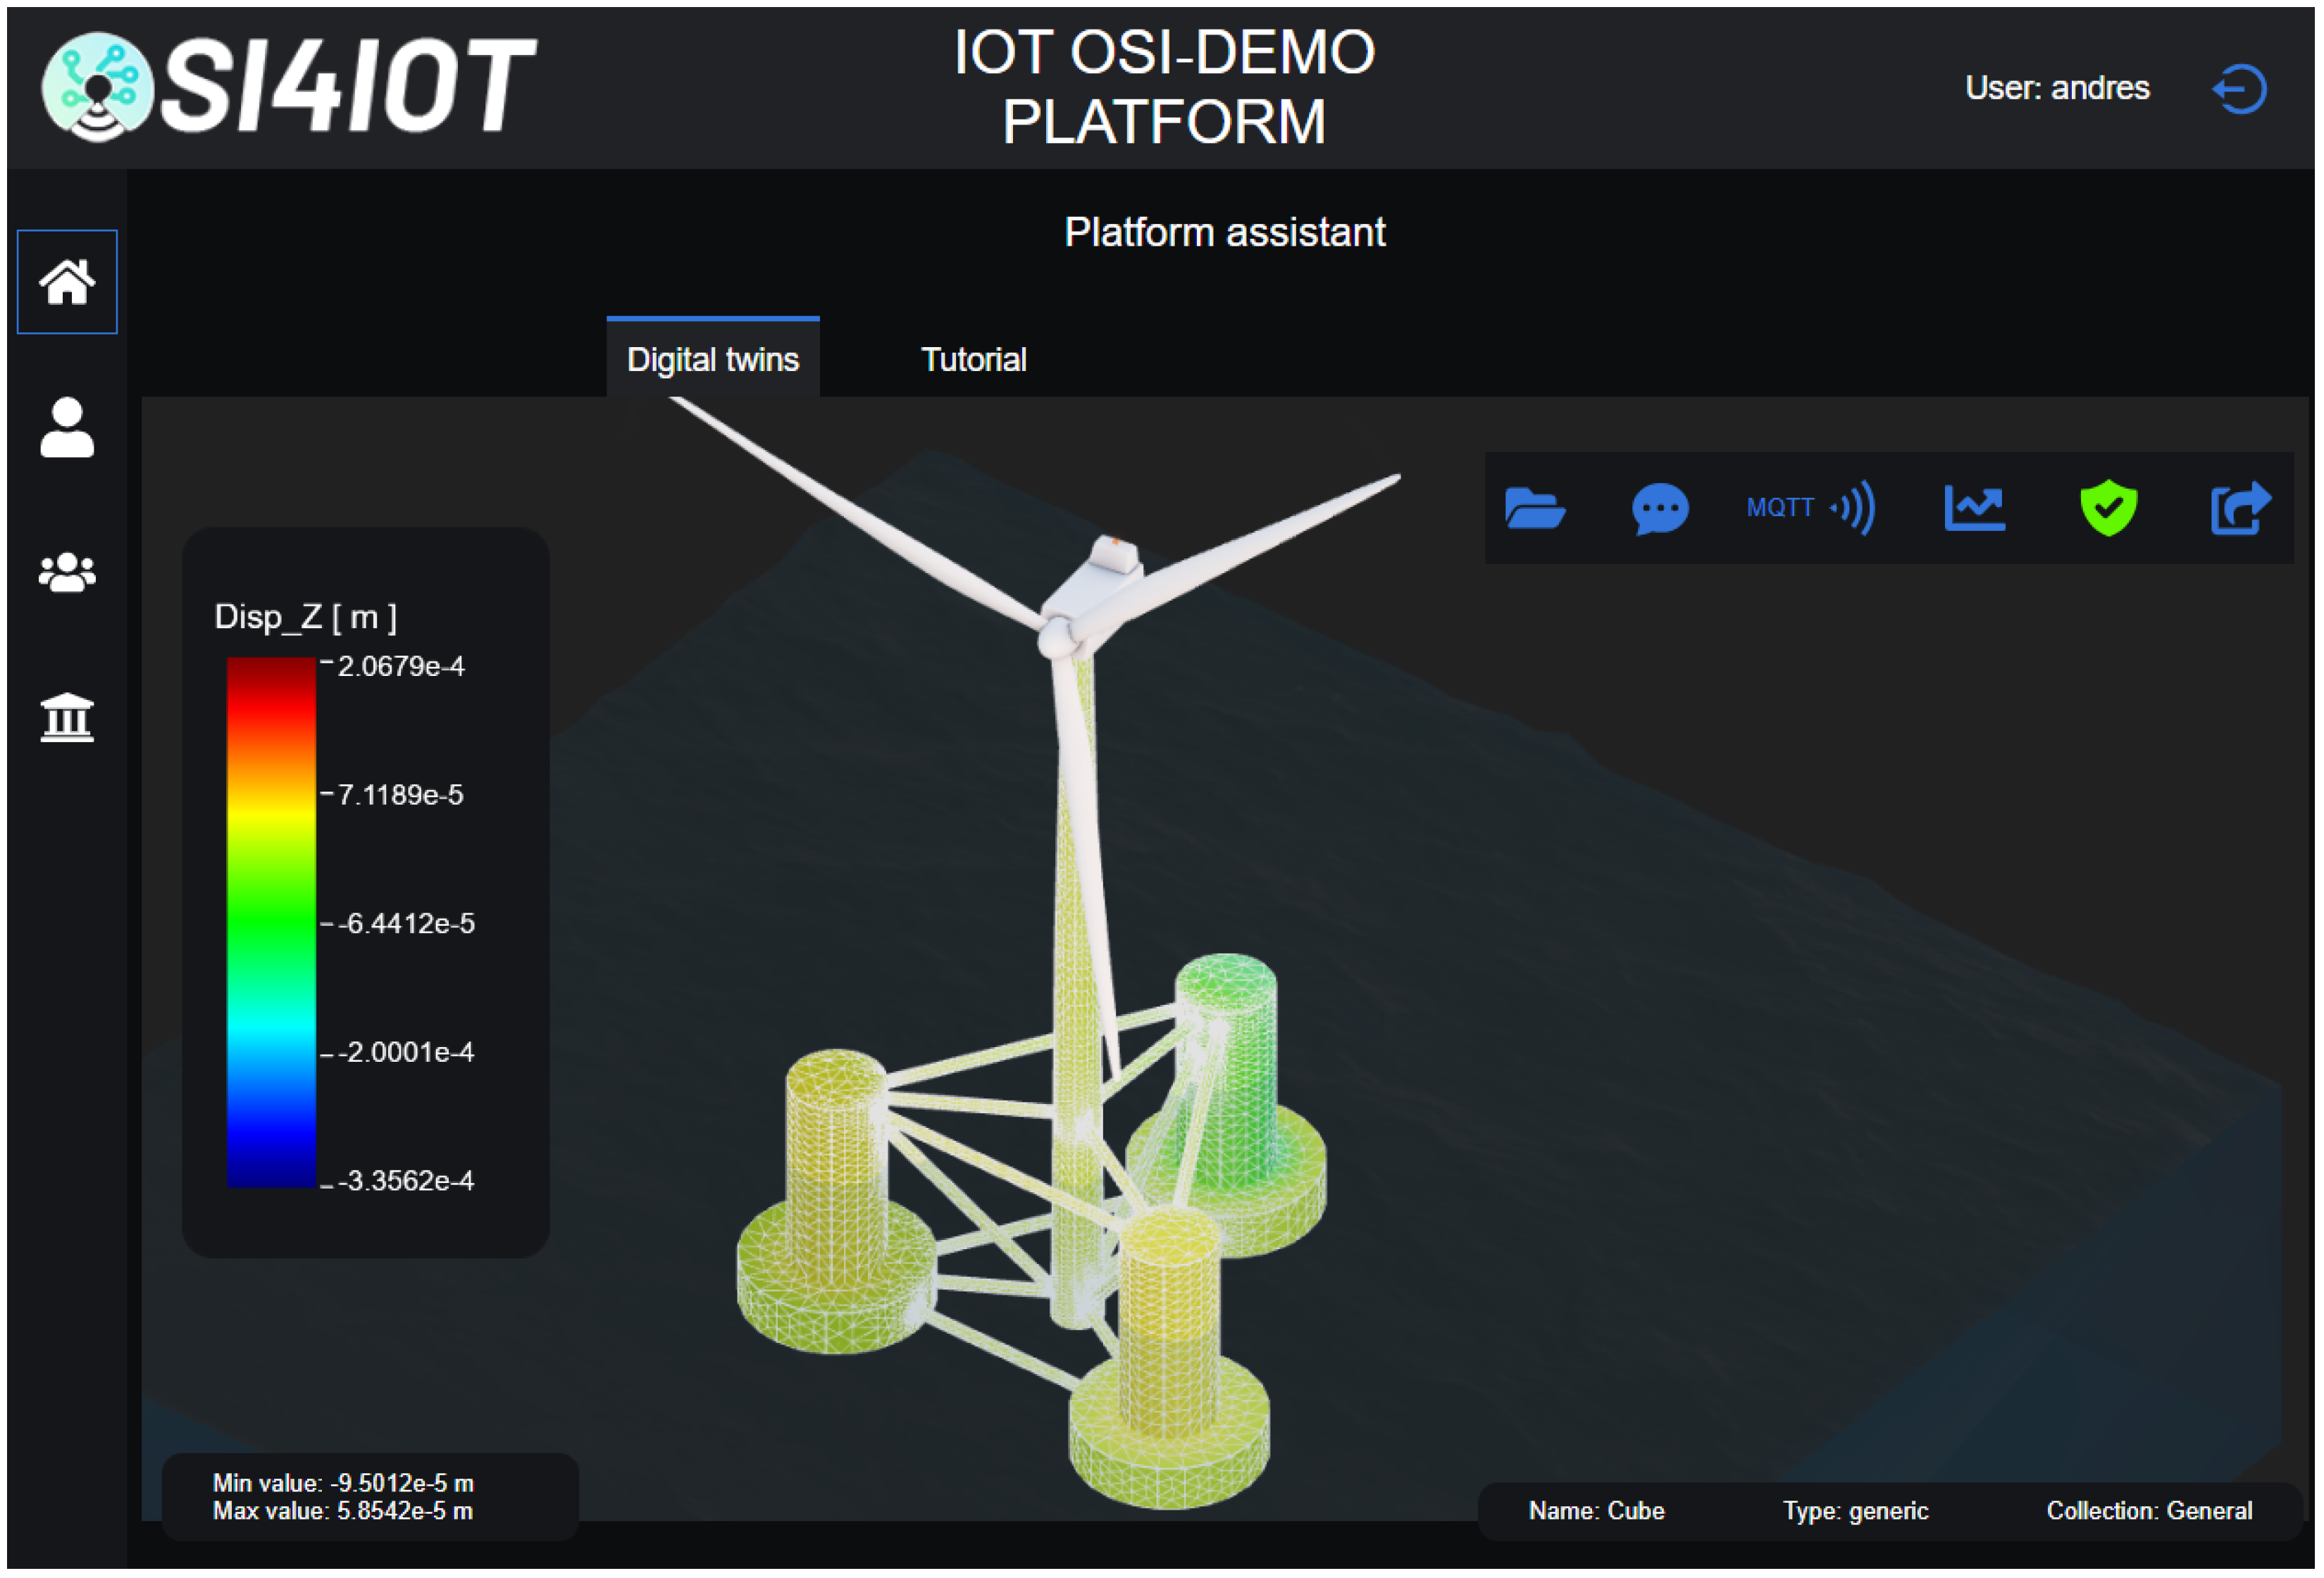
Task: Switch to the Tutorial tab
Action: [973, 360]
